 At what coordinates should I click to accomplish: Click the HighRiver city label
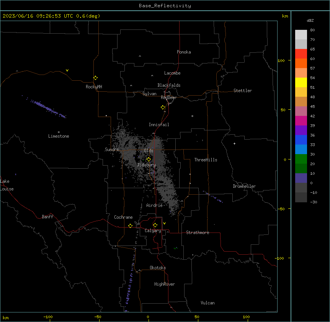tap(165, 284)
